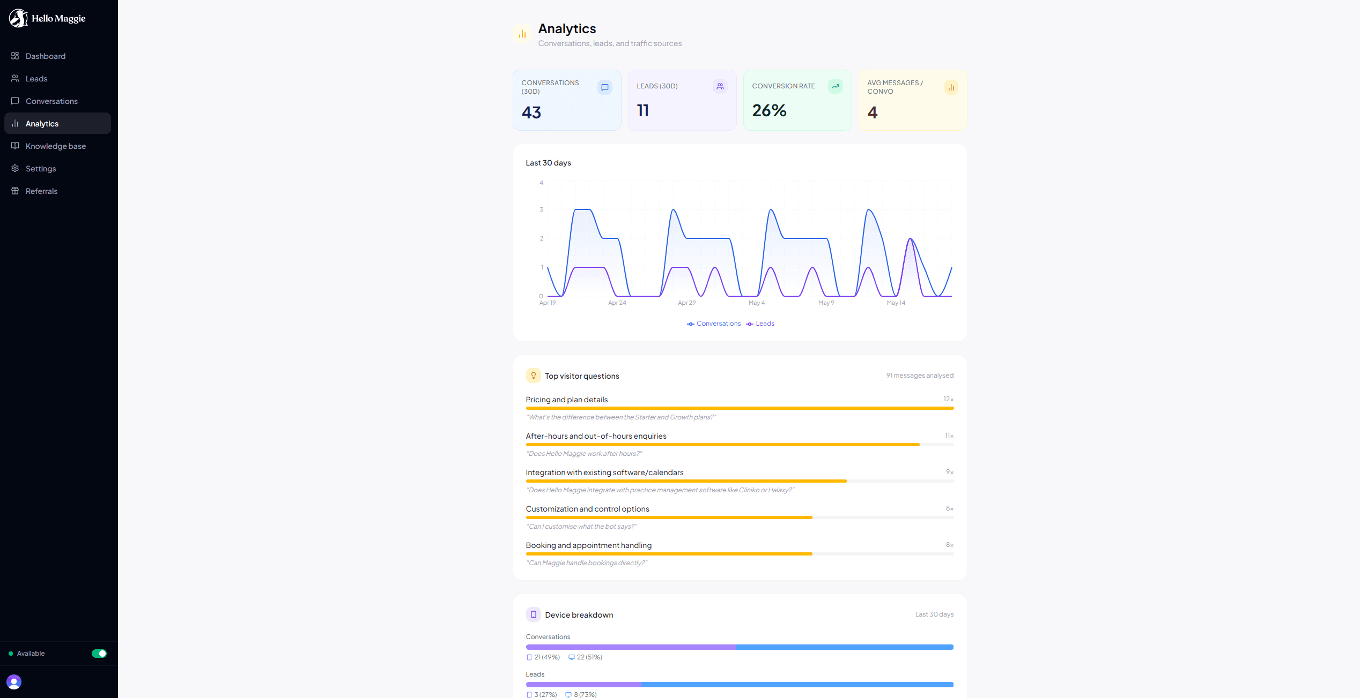Click the Pricing and plan details bar
This screenshot has height=698, width=1360.
click(740, 408)
